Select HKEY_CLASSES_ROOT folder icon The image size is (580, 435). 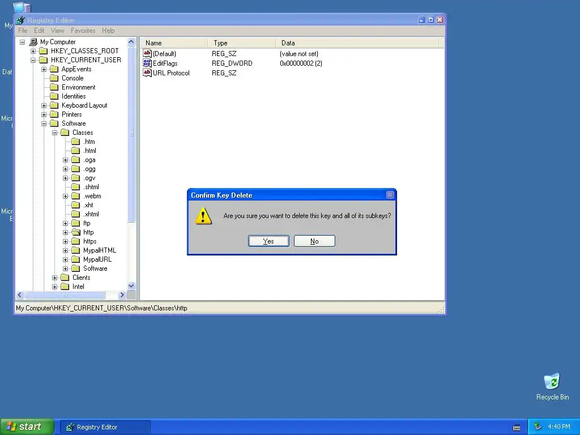pos(43,50)
